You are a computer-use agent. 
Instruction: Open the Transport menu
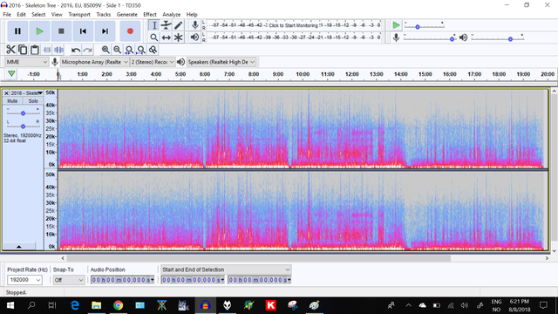79,15
